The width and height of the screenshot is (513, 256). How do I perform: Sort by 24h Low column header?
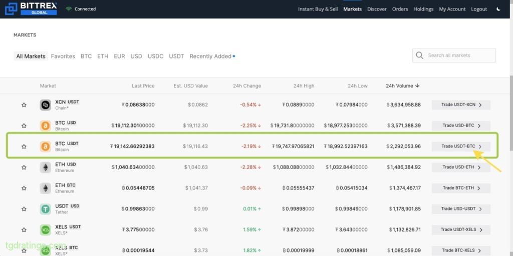tap(358, 86)
